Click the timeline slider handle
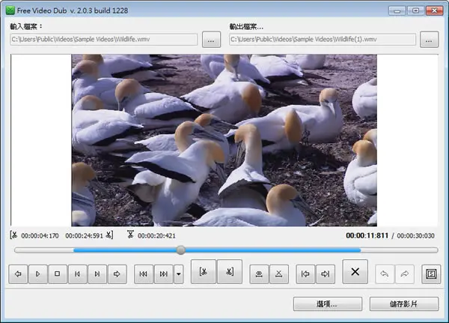The image size is (449, 323). click(x=180, y=250)
